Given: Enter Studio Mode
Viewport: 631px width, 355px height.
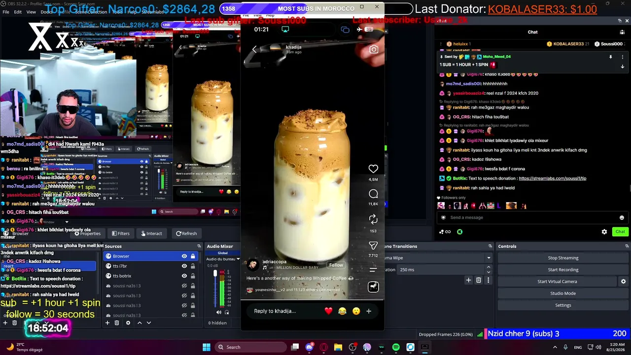Looking at the screenshot, I should 563,293.
